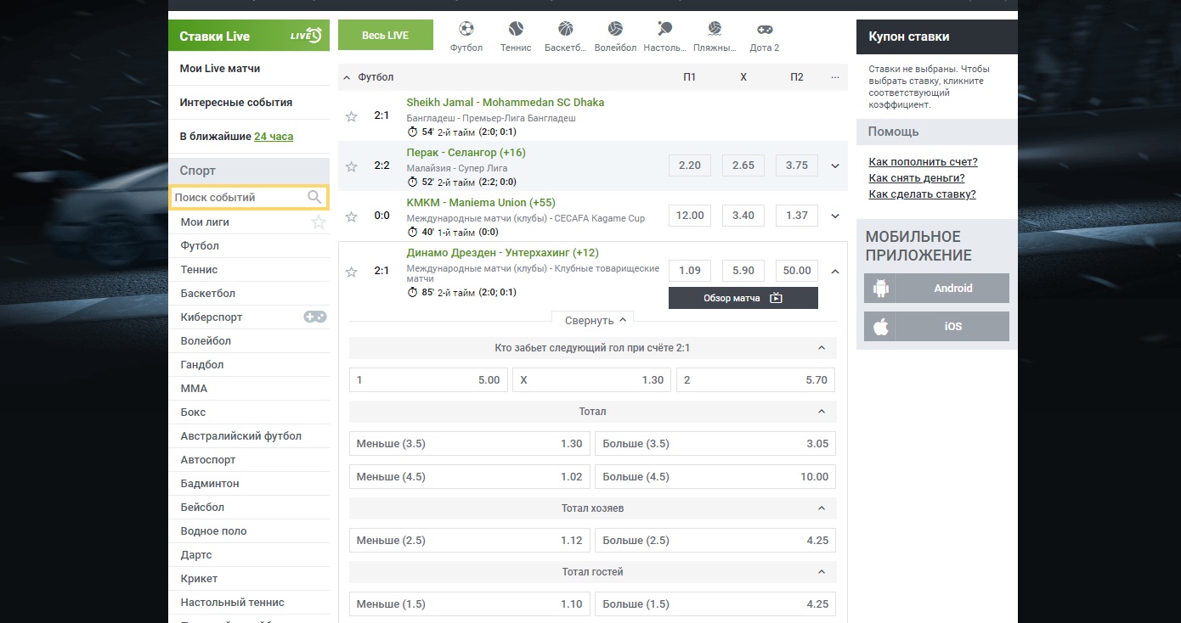The height and width of the screenshot is (623, 1181).
Task: Click the Android robot icon
Action: click(880, 289)
